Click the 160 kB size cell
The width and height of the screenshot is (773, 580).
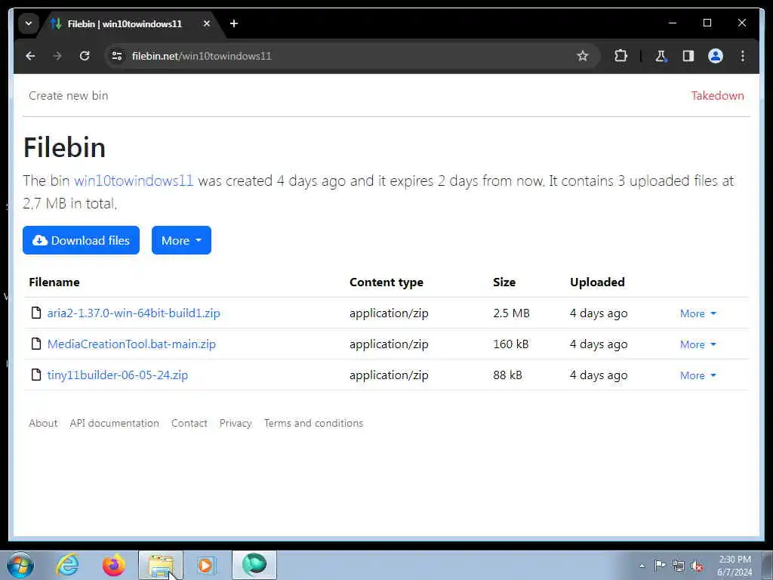511,344
